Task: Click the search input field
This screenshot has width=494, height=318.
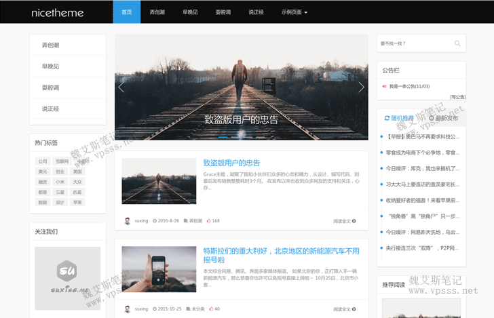Action: [414, 43]
